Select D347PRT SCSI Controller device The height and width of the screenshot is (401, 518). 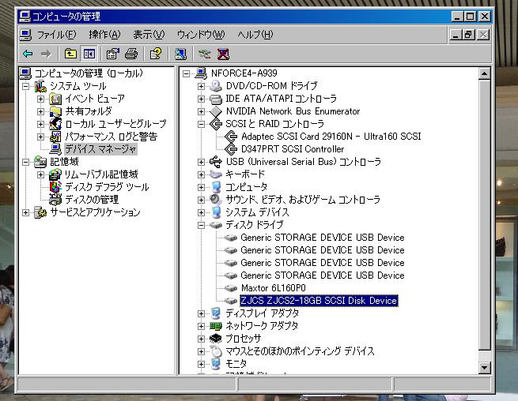tap(293, 149)
